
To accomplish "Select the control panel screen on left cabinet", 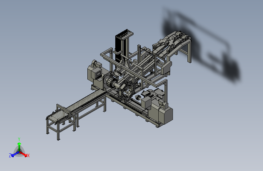I will pyautogui.click(x=98, y=74).
